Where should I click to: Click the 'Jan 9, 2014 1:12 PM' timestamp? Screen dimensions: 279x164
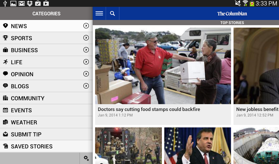[x=115, y=115]
